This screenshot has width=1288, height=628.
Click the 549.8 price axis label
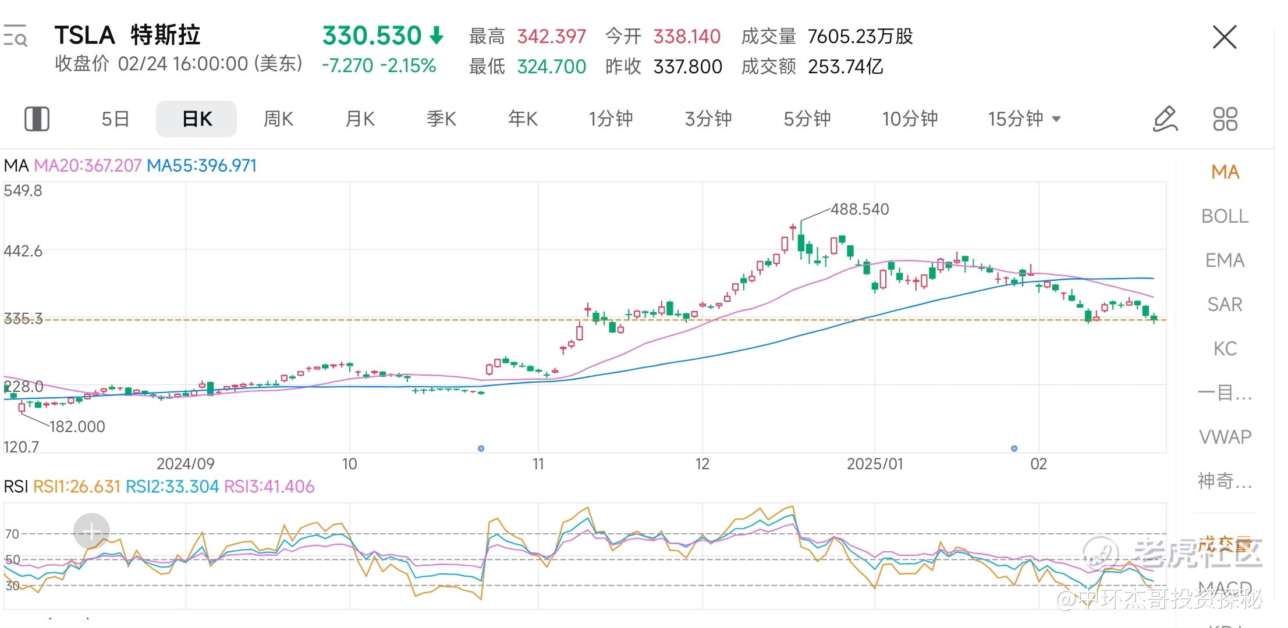pos(23,191)
